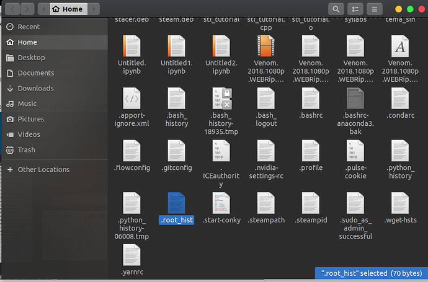Open the hamburger menu in the header
This screenshot has height=282, width=428.
374,9
